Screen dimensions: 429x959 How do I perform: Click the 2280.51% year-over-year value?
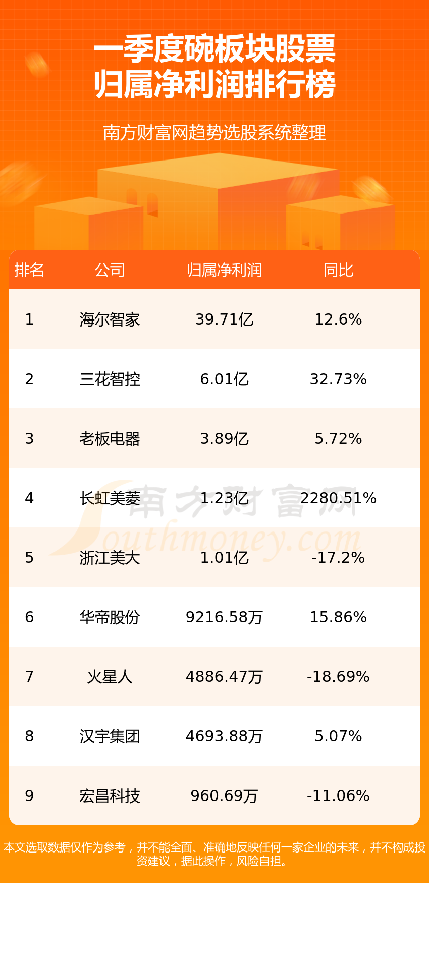pyautogui.click(x=338, y=498)
